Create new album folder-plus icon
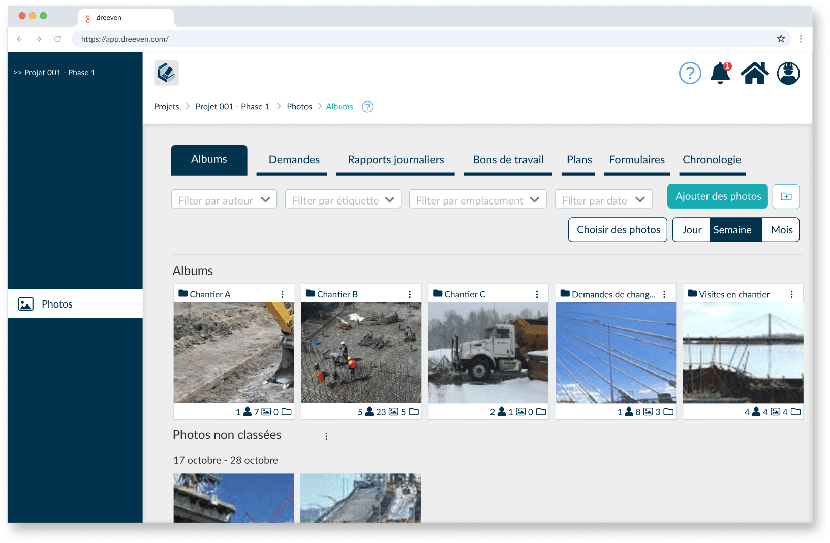Screen dimensions: 830x543 (x=786, y=196)
